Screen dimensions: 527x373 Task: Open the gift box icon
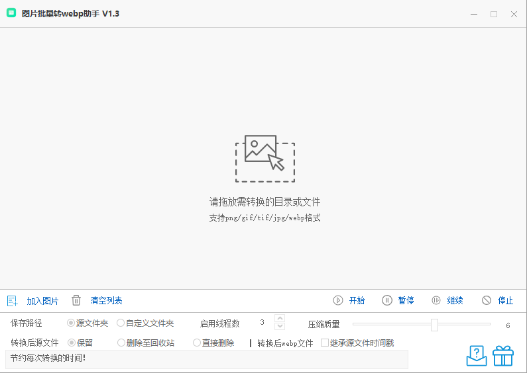pyautogui.click(x=503, y=355)
